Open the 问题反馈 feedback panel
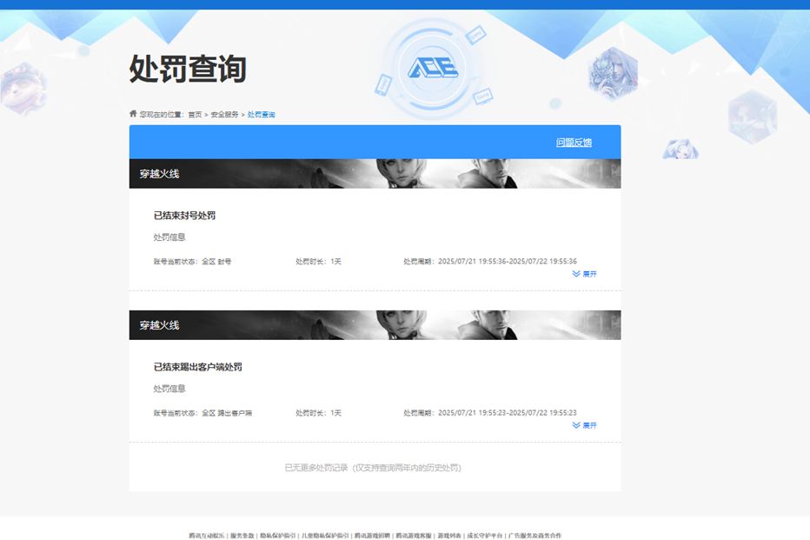The width and height of the screenshot is (810, 540). tap(572, 141)
